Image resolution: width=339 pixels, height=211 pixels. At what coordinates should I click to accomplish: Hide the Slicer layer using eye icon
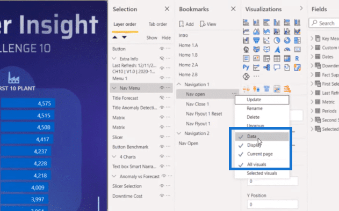[x=162, y=137]
